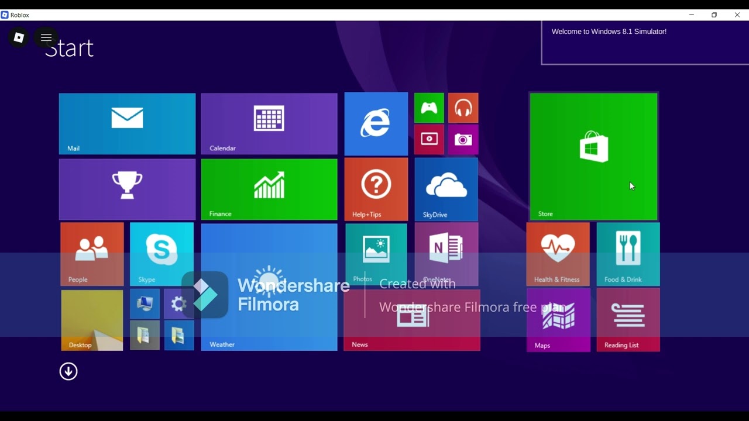Image resolution: width=749 pixels, height=421 pixels.
Task: Open the Photos tile
Action: (376, 255)
